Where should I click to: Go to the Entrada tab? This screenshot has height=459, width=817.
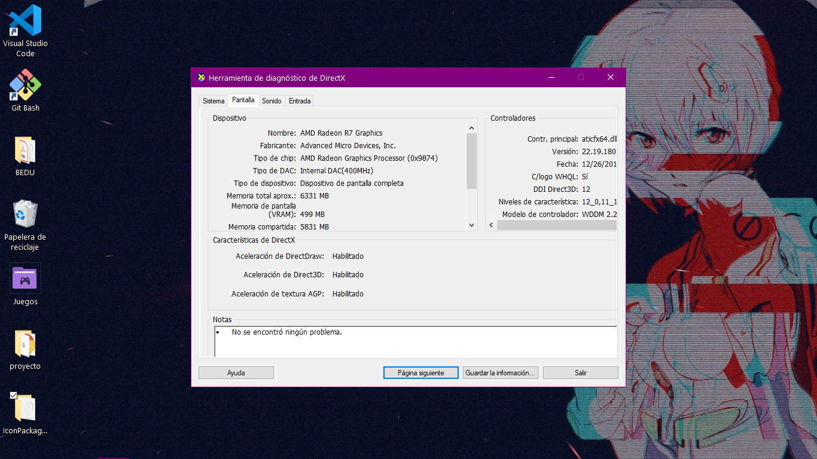pyautogui.click(x=300, y=101)
